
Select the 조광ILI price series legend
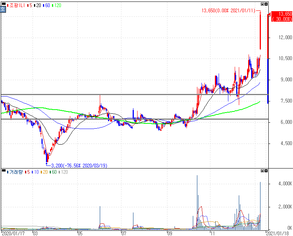tap(16, 5)
